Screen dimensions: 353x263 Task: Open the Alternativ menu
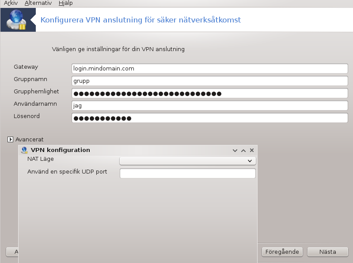click(x=38, y=3)
